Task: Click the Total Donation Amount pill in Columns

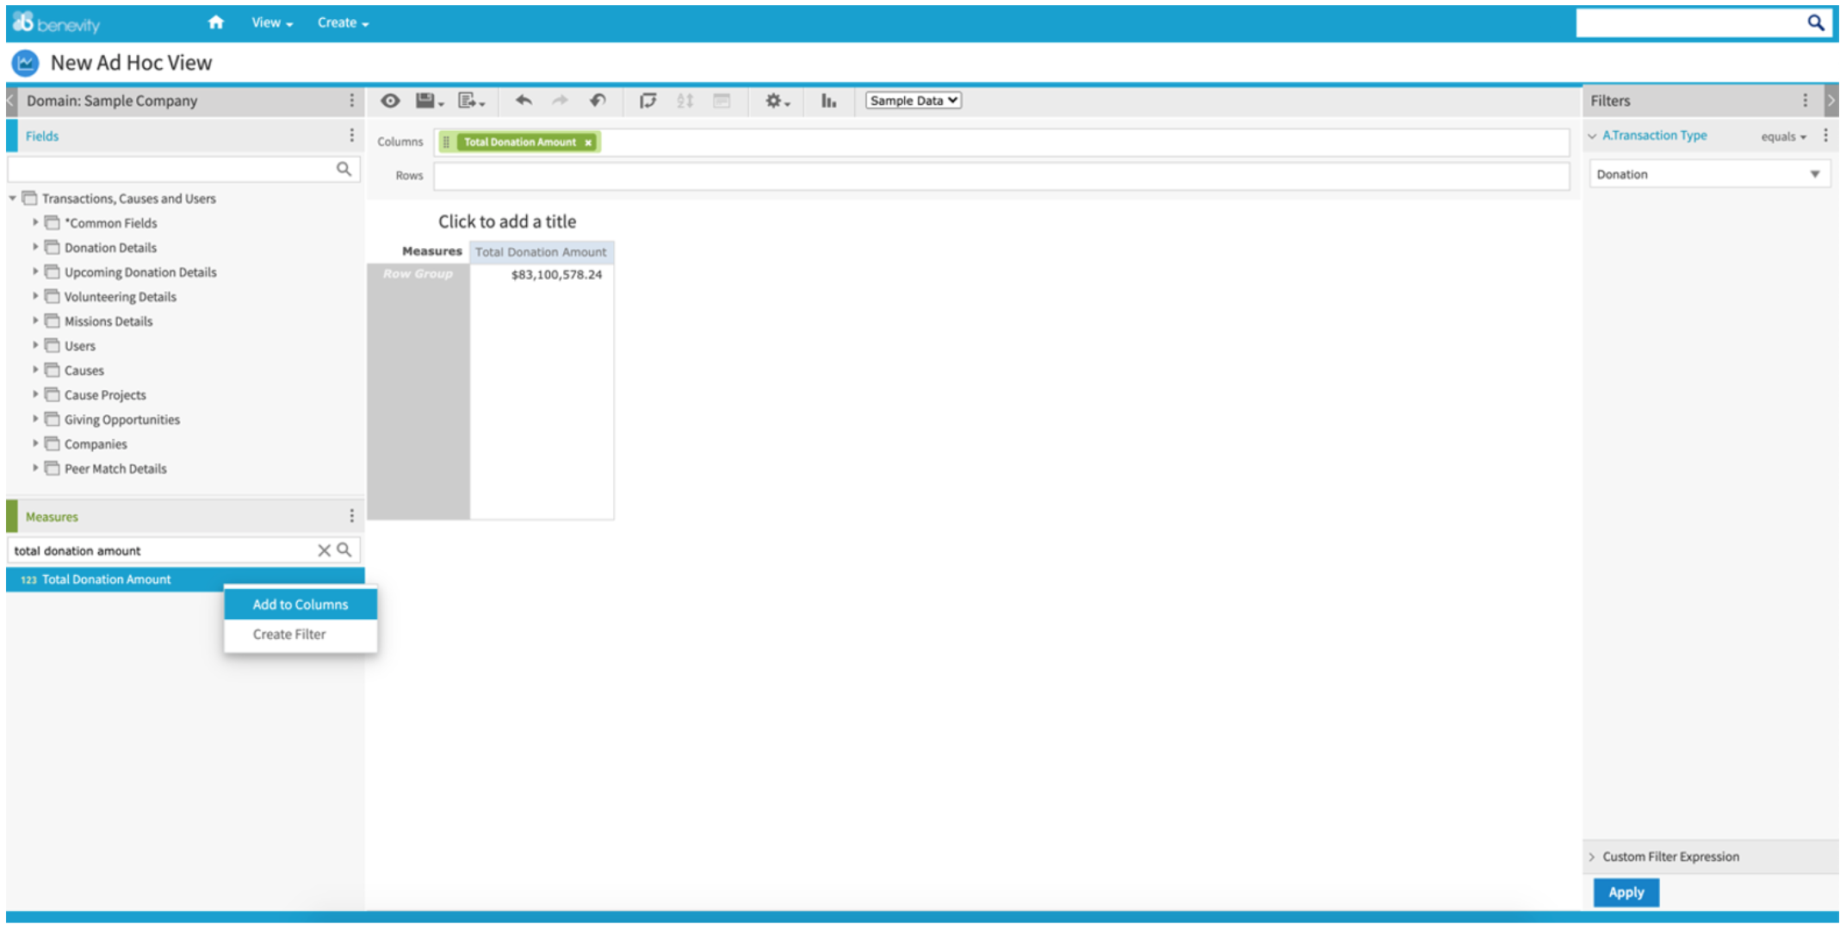Action: coord(519,143)
